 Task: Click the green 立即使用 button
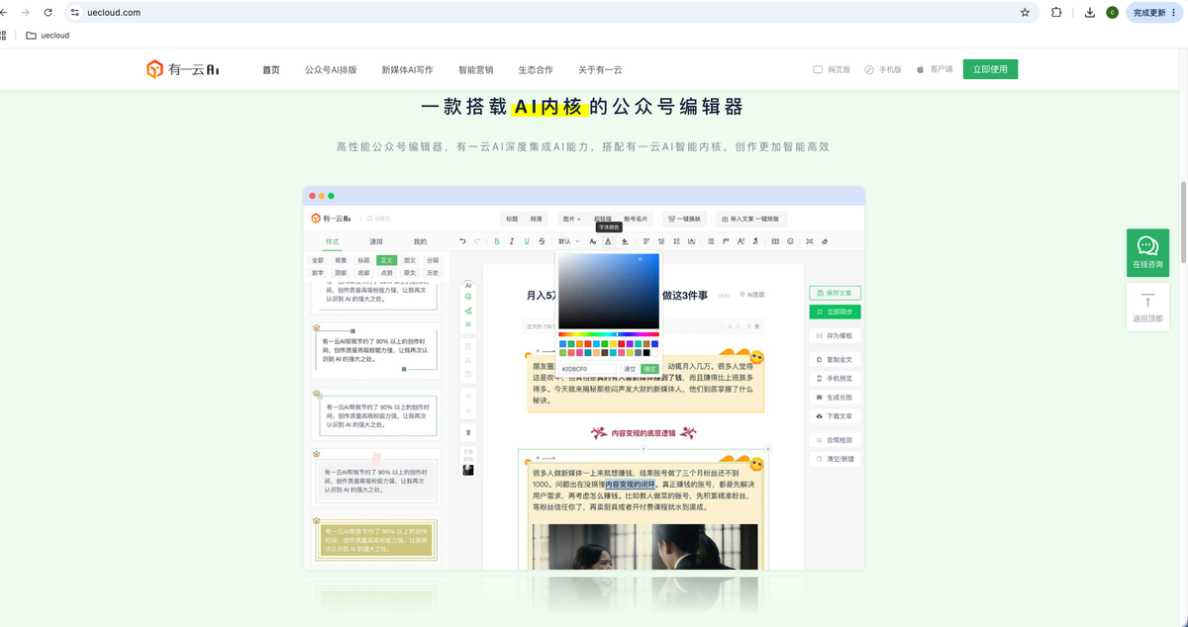click(x=990, y=69)
